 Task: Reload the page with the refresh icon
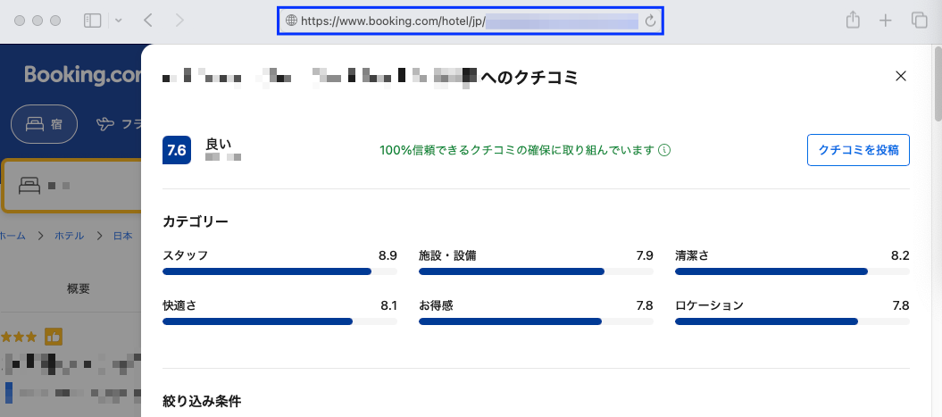tap(650, 21)
